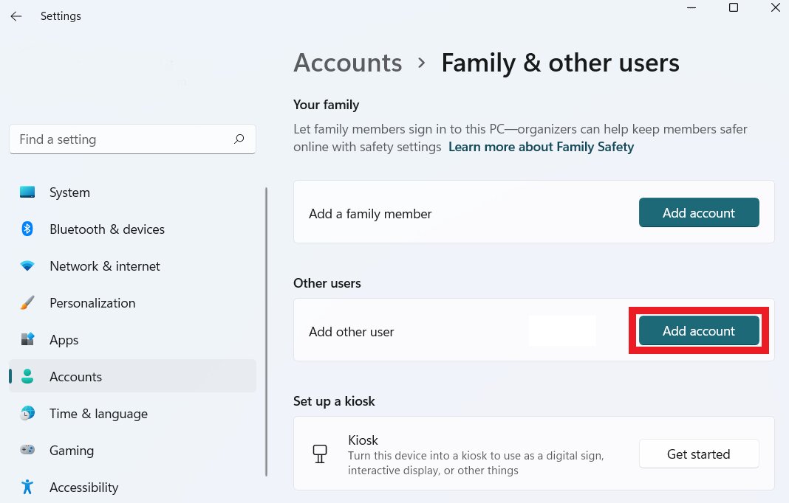Open the Apps icon in sidebar
789x503 pixels.
point(27,340)
